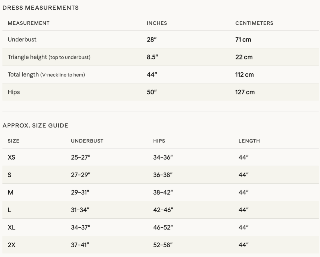
Task: Click the S size underbust 27–29" value
Action: (81, 175)
